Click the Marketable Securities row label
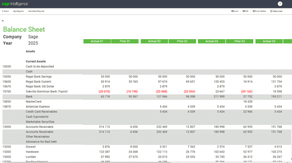Image resolution: width=292 pixels, height=163 pixels. point(40,122)
